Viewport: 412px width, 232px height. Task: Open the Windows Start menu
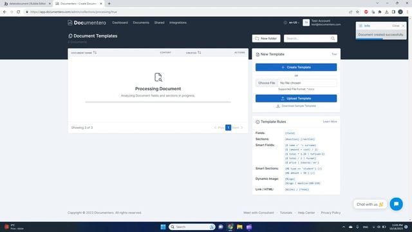point(163,227)
